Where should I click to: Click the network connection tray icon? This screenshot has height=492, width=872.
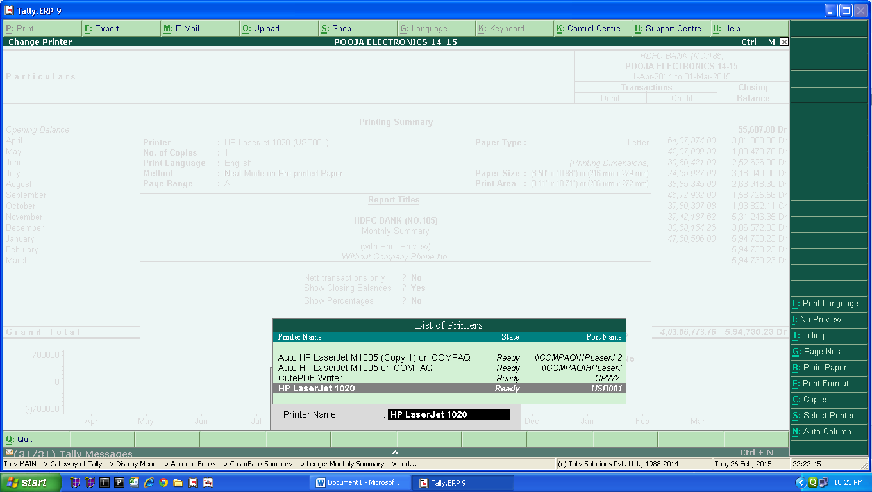[x=824, y=482]
